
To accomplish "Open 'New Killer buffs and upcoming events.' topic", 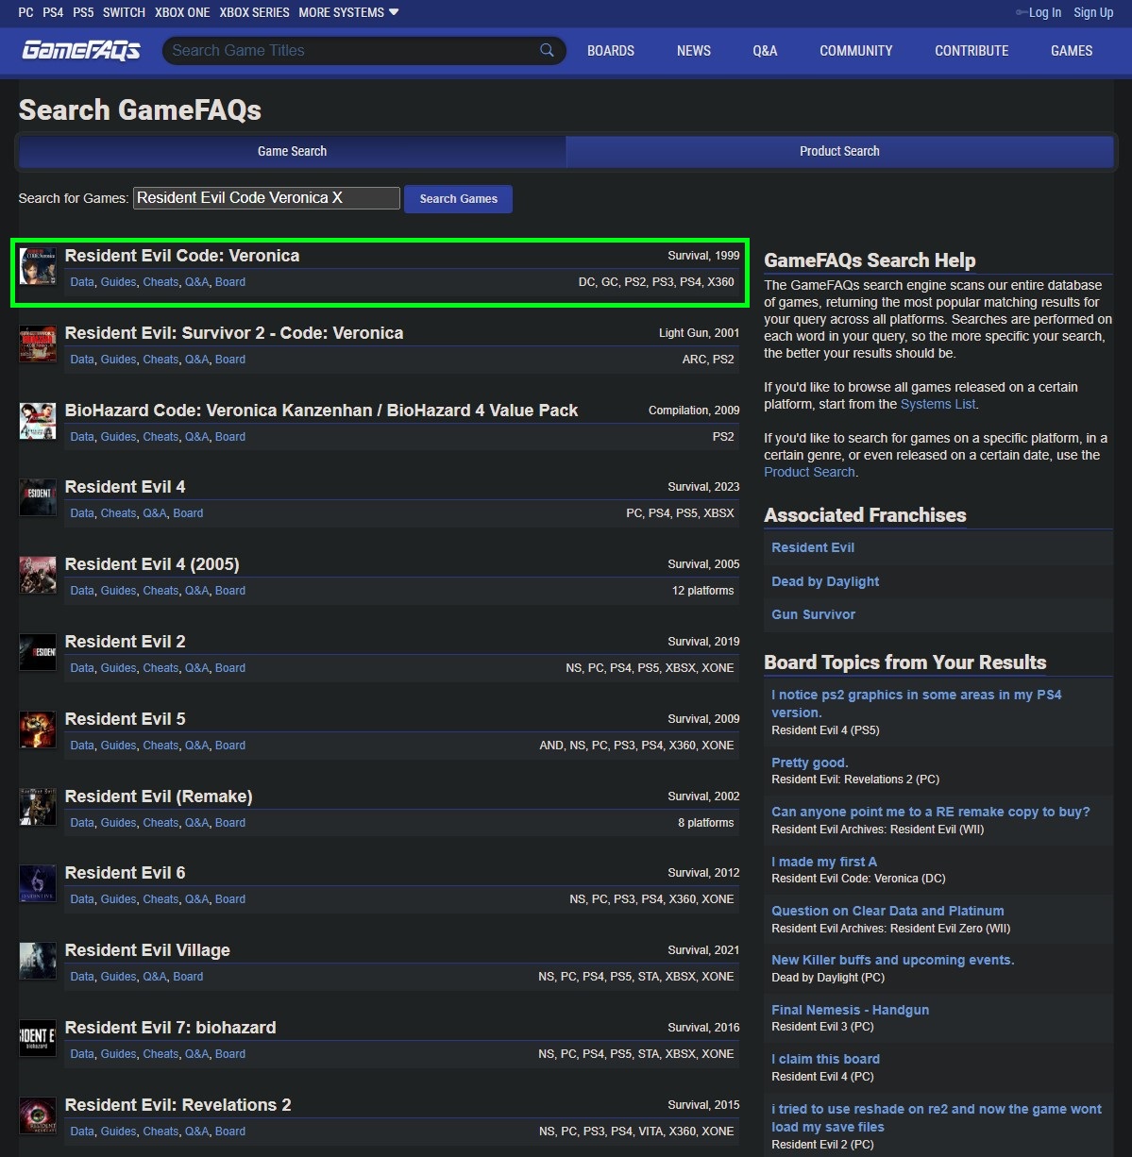I will tap(892, 960).
